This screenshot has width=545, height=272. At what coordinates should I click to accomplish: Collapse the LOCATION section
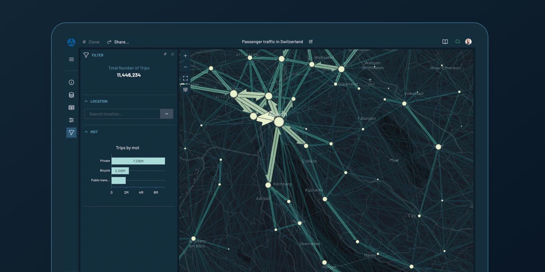(x=86, y=101)
